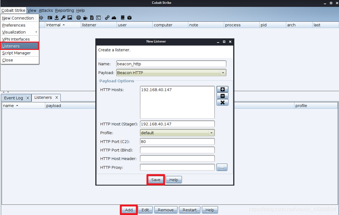
Task: Open keystrokes view key icon
Action: pyautogui.click(x=63, y=18)
